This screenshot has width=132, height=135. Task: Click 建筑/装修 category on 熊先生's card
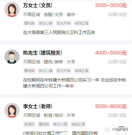(53, 62)
